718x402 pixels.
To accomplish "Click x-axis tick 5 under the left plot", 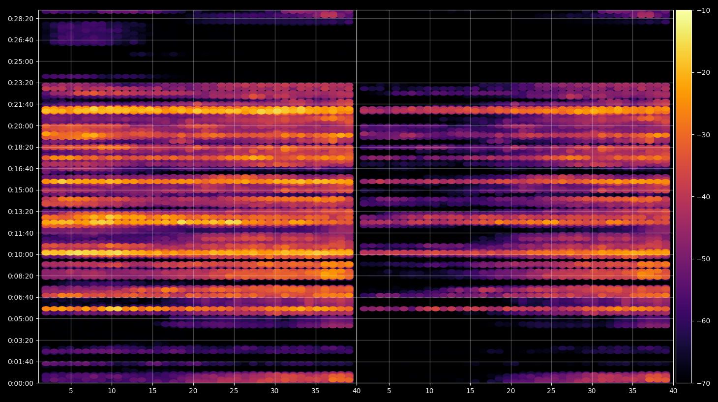I will [71, 391].
